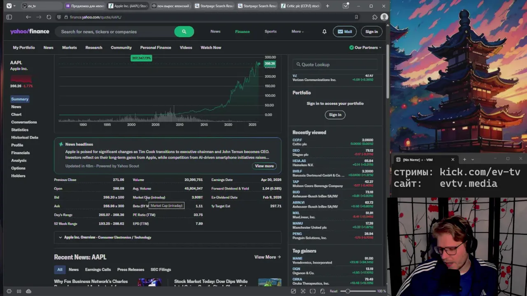Open the Markets menu item
527x296 pixels.
tap(70, 48)
